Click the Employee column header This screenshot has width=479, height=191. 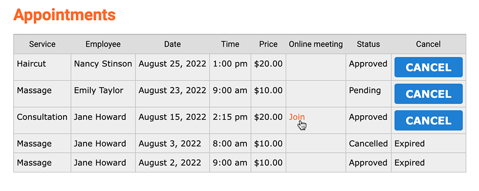coord(103,44)
